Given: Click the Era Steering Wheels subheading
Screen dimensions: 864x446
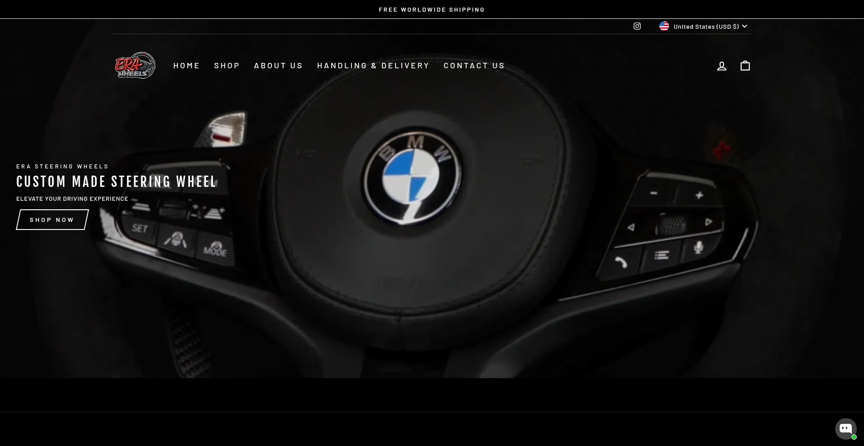Looking at the screenshot, I should point(63,167).
